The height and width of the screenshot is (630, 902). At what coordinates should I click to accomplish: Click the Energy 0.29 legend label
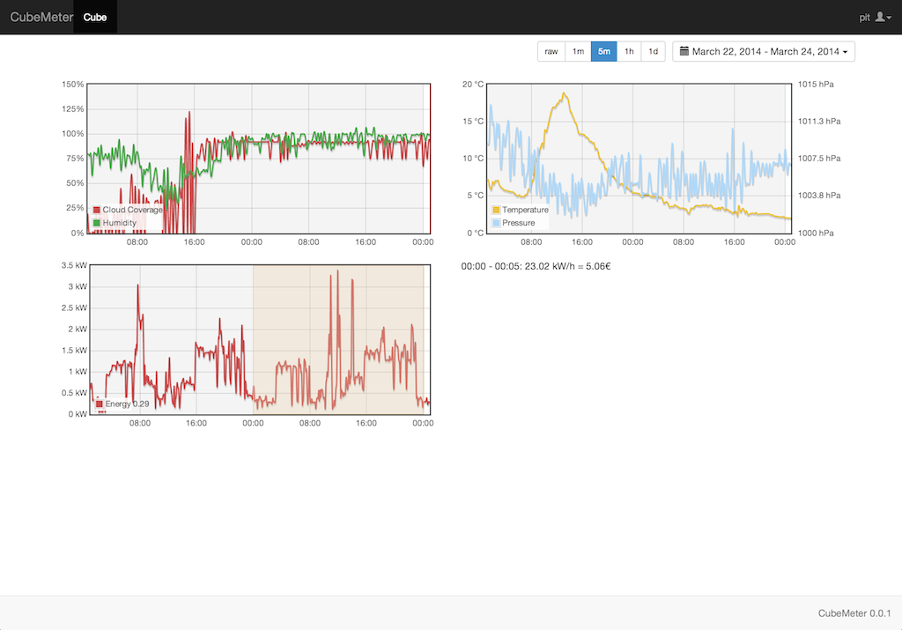tap(127, 404)
